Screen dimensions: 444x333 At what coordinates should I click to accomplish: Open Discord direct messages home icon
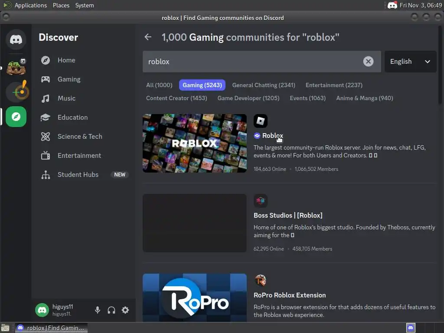(16, 39)
